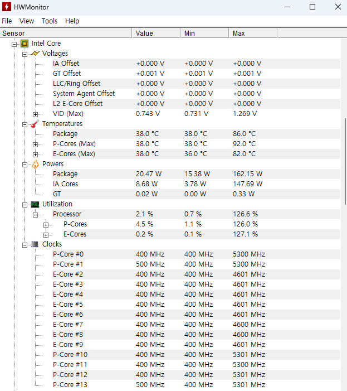Click the Powers flame icon
Screen dimensions: 347x391
click(35, 164)
